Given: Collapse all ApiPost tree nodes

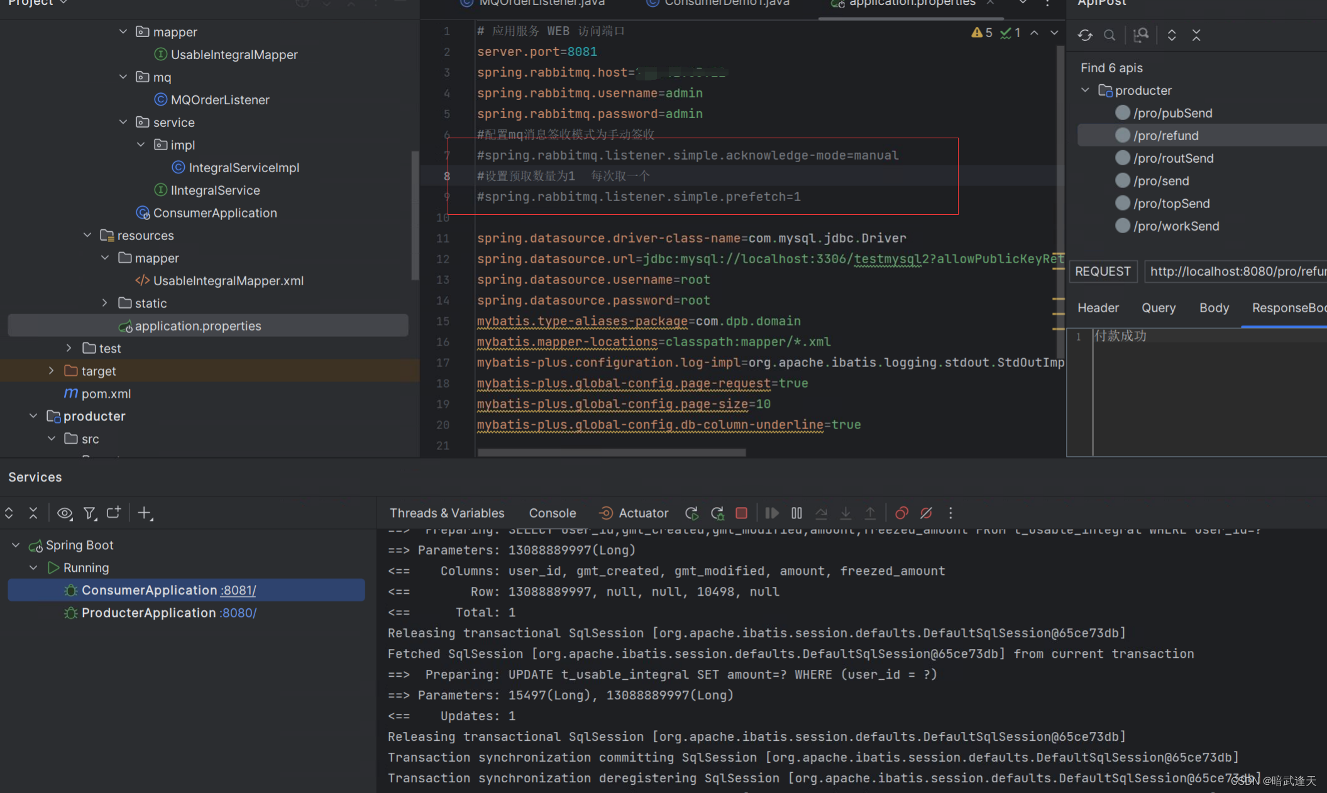Looking at the screenshot, I should 1196,35.
